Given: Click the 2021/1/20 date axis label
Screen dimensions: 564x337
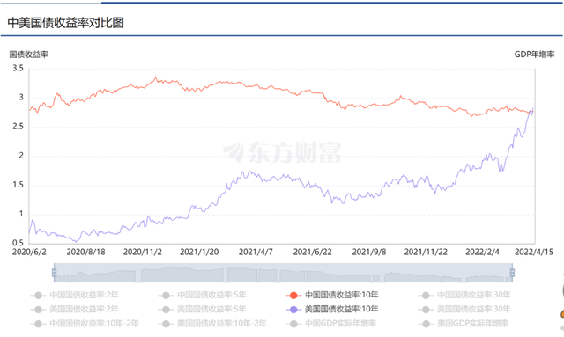Looking at the screenshot, I should pyautogui.click(x=199, y=252).
